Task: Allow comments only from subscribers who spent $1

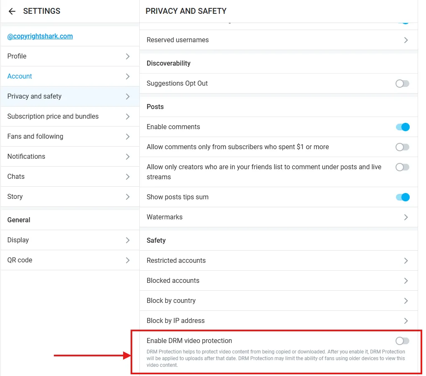Action: point(402,147)
